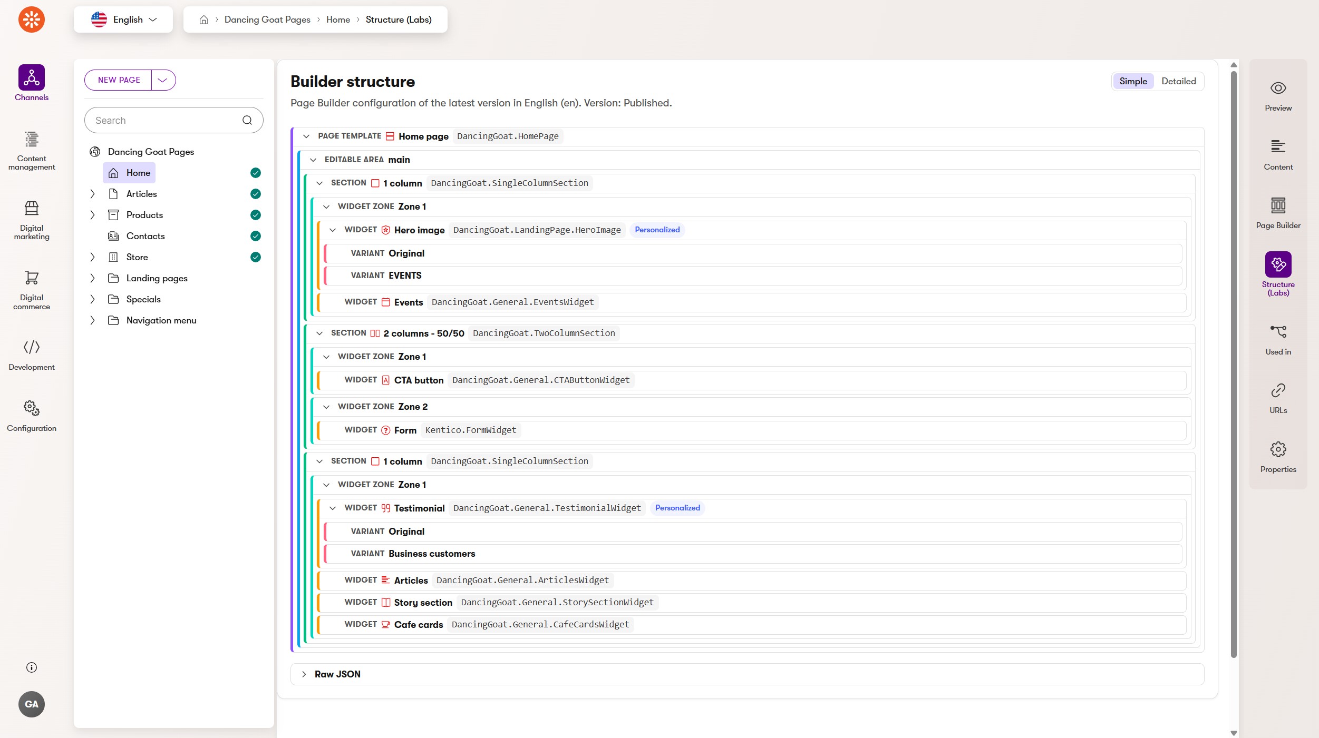This screenshot has width=1319, height=738.
Task: Open Digital marketing section
Action: pyautogui.click(x=32, y=220)
